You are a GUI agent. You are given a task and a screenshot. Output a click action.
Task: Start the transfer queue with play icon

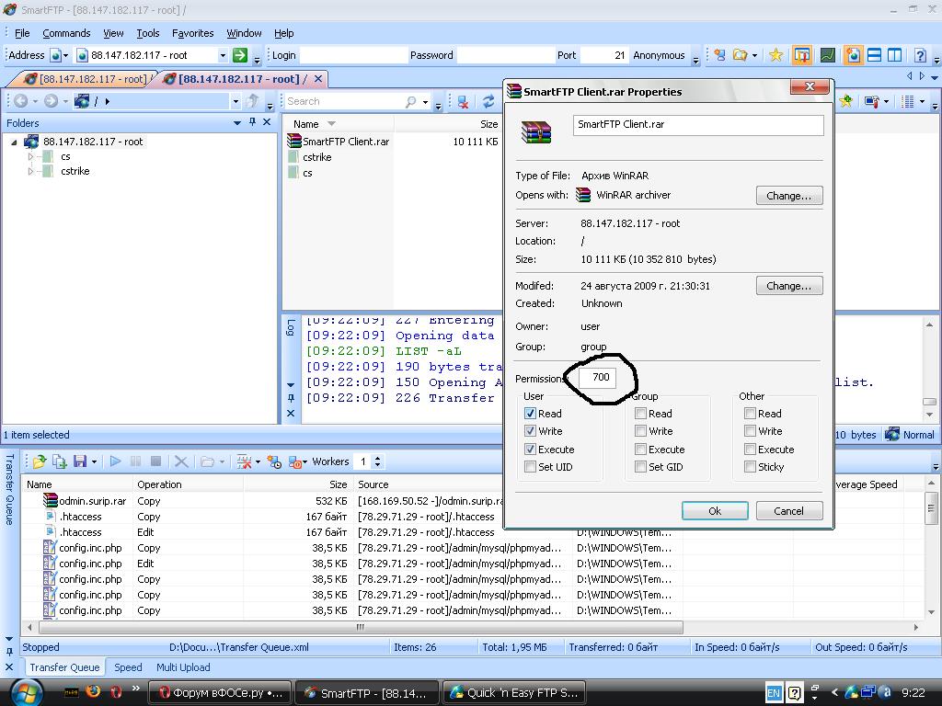115,461
